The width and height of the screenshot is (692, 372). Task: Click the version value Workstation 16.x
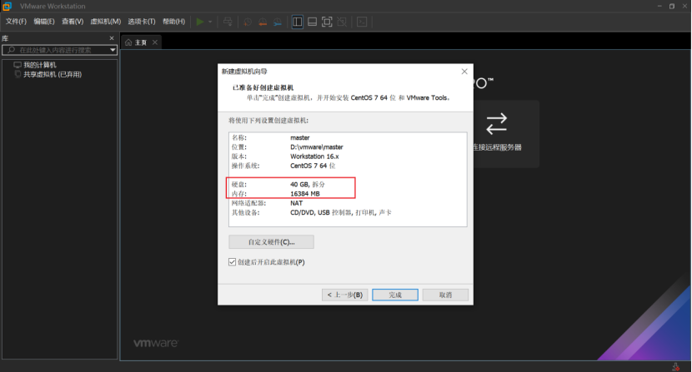click(x=314, y=156)
